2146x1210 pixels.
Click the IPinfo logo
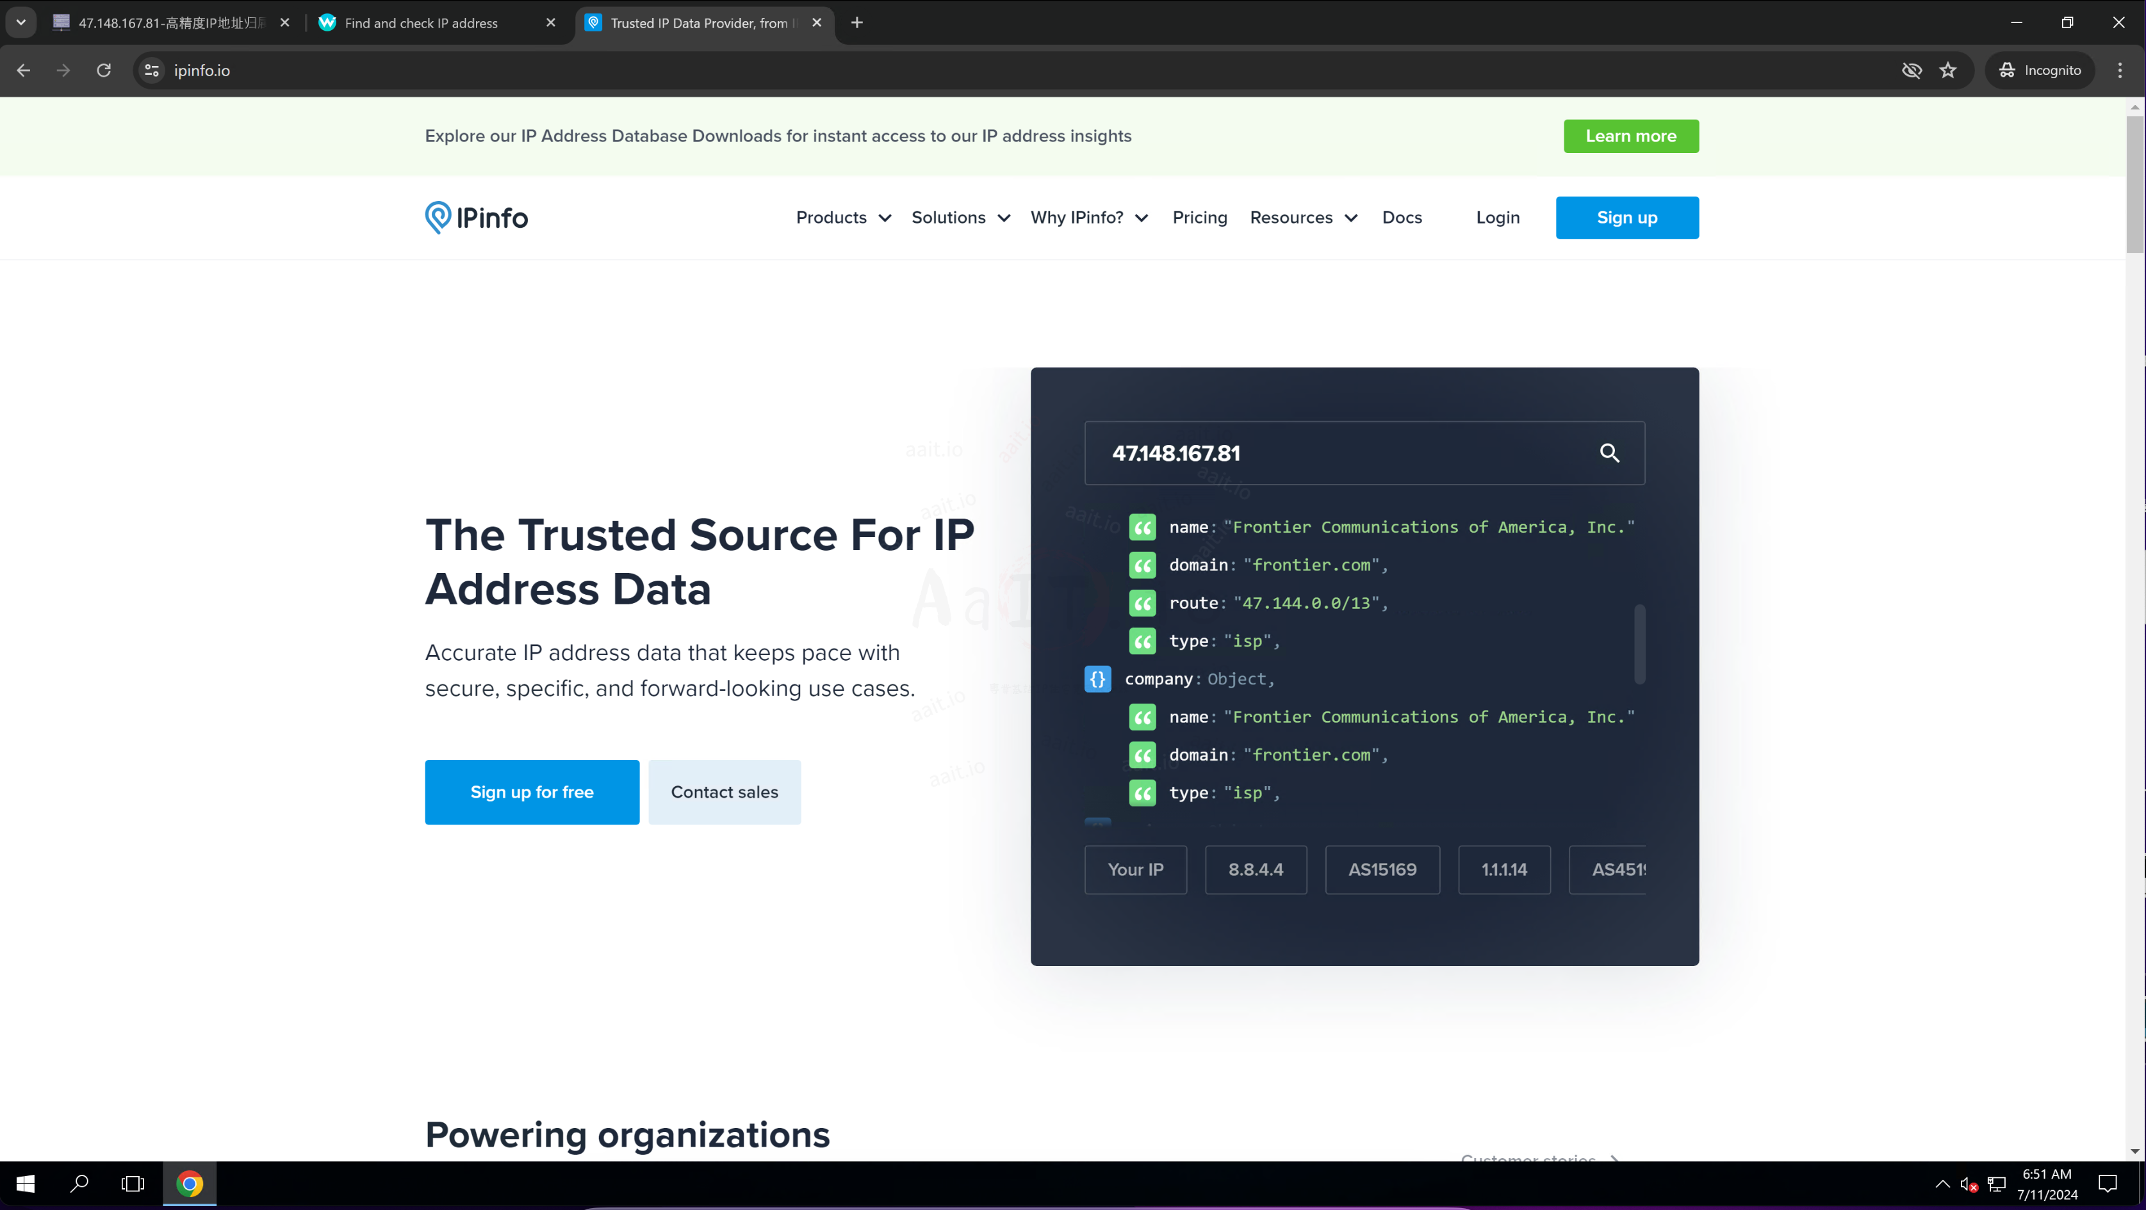click(x=477, y=217)
